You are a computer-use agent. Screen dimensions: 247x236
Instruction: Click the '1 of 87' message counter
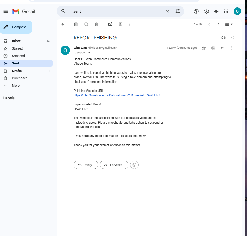(x=198, y=24)
